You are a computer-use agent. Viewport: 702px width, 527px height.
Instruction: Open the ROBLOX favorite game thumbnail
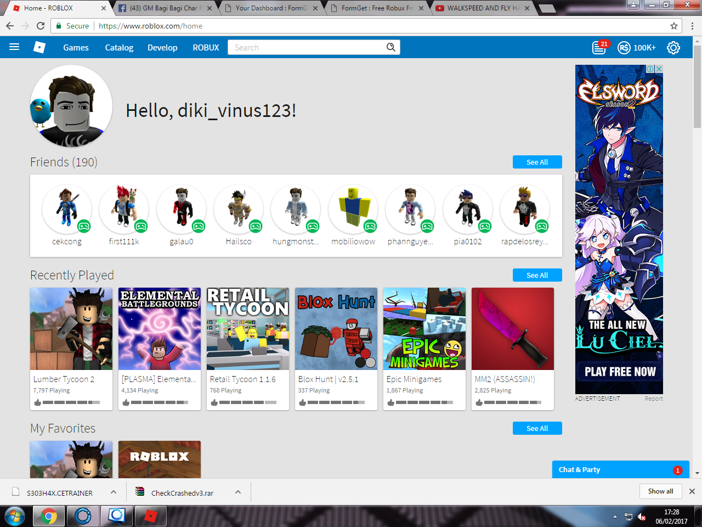pyautogui.click(x=160, y=459)
